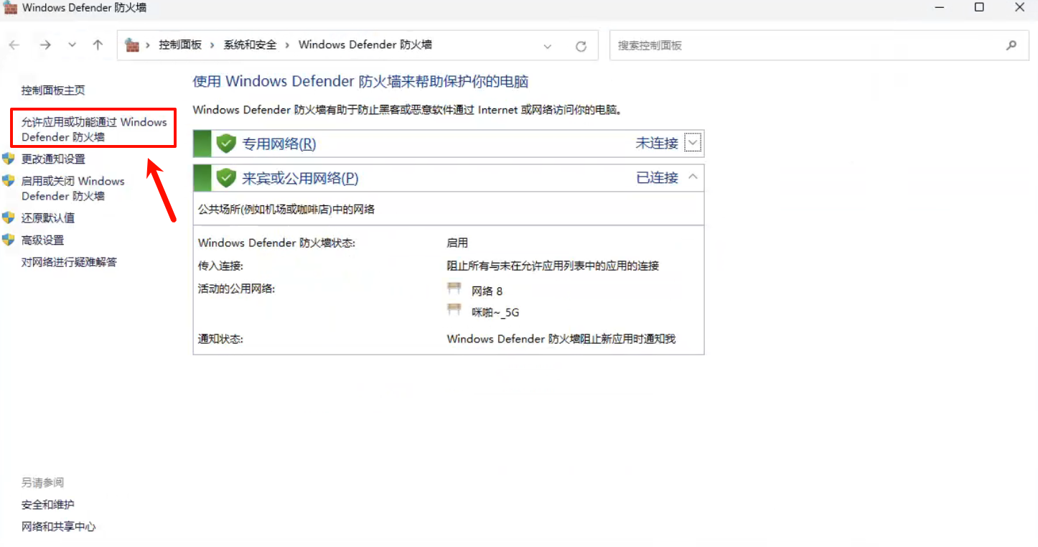
Task: Click green shield icon beside 来宾或公用网络
Action: click(226, 178)
